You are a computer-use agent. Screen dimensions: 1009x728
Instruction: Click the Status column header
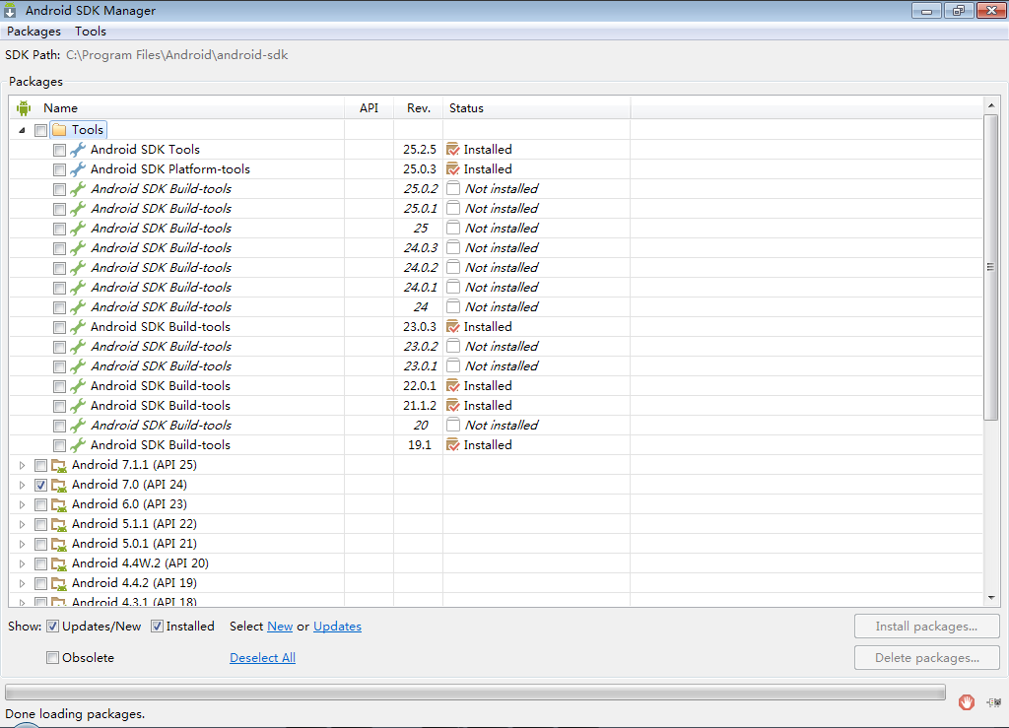[537, 108]
